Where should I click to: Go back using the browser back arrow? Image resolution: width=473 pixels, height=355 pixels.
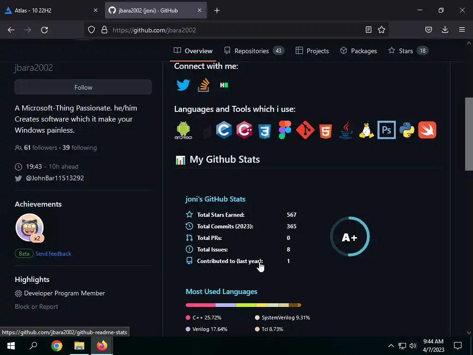[x=11, y=30]
